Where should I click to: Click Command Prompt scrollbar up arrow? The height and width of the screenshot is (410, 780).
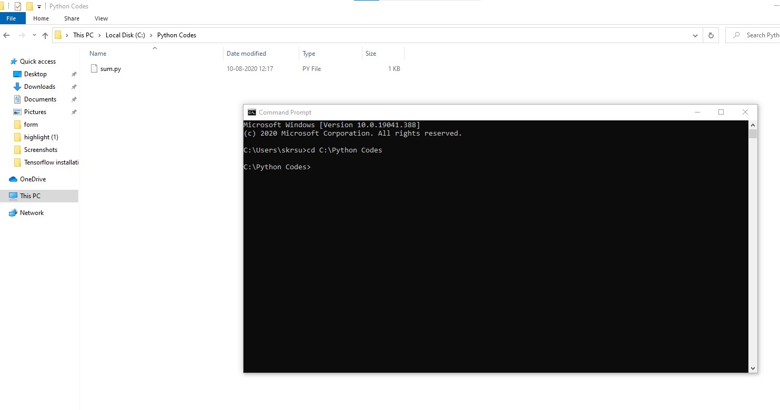pos(753,125)
